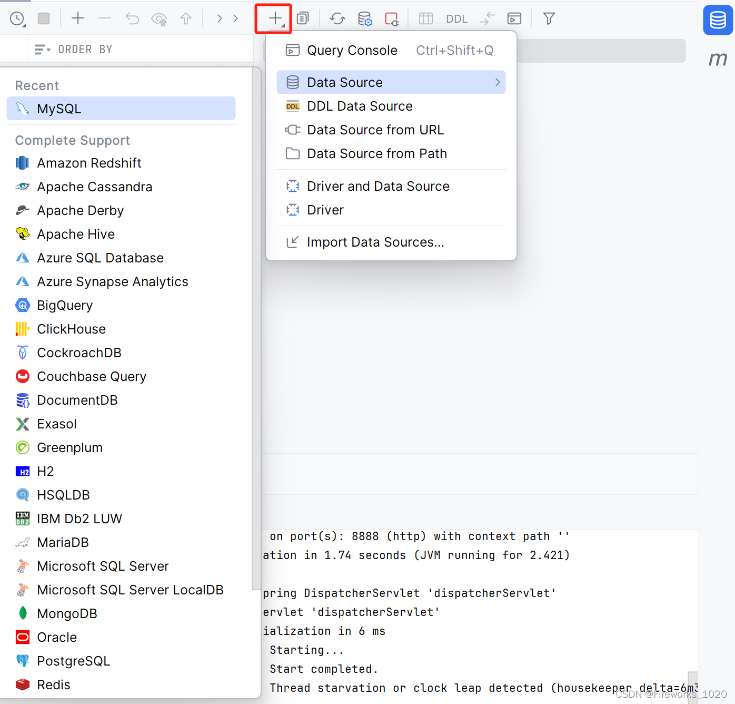
Task: Click the Duplicate data source icon
Action: coord(303,18)
